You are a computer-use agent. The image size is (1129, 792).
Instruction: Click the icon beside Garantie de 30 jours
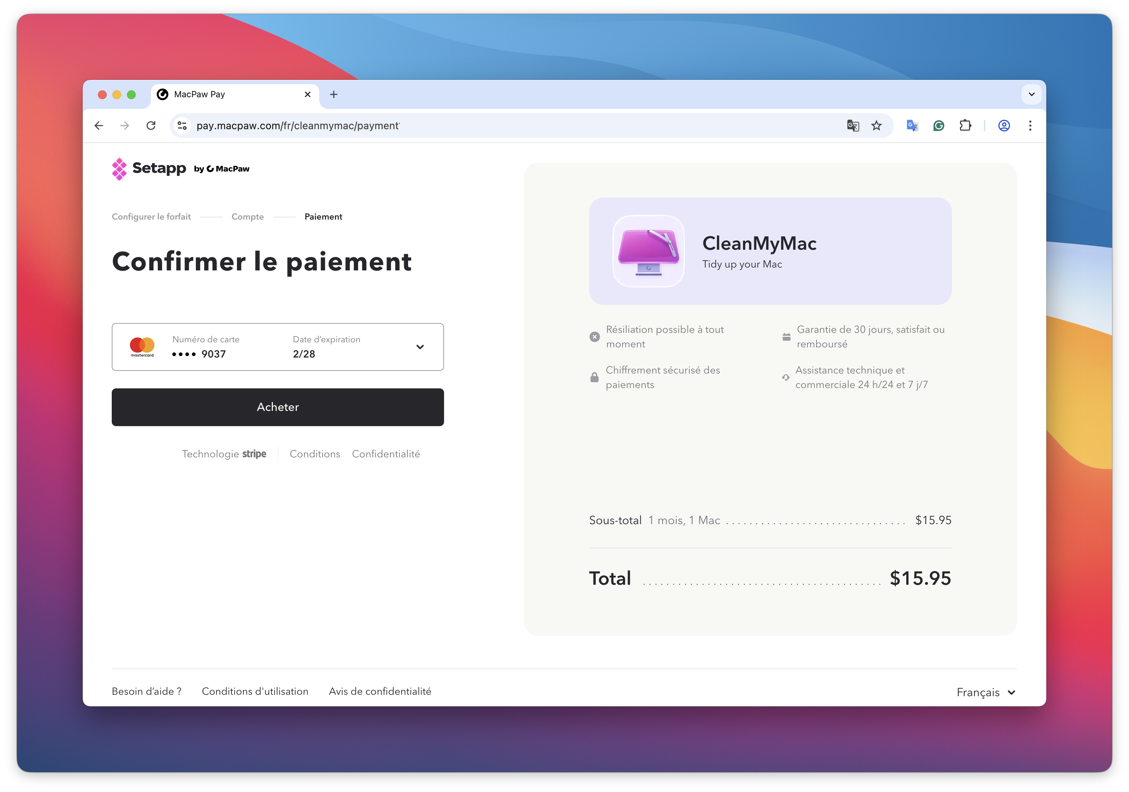tap(786, 337)
